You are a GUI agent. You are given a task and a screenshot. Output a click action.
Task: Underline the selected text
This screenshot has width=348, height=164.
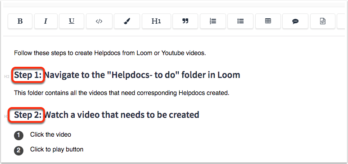click(x=72, y=21)
